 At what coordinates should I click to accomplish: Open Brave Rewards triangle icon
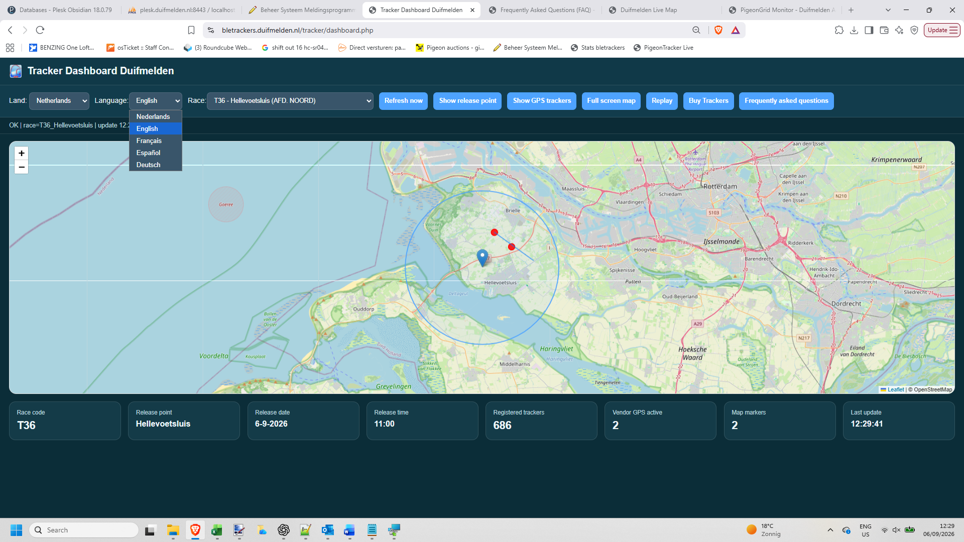click(736, 30)
